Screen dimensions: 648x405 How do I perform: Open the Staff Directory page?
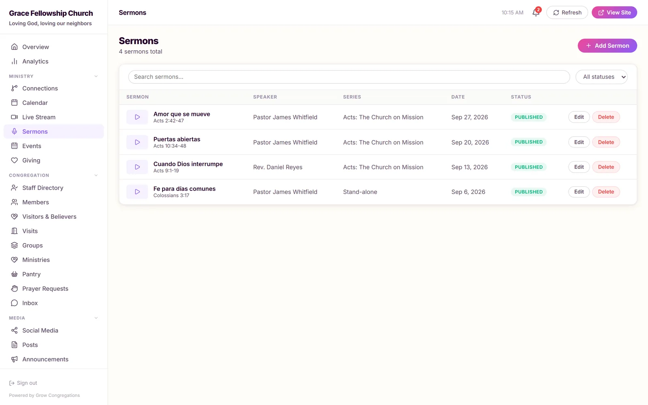(x=54, y=188)
